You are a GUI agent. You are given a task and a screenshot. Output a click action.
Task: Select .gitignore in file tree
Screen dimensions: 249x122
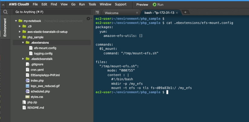[37, 64]
